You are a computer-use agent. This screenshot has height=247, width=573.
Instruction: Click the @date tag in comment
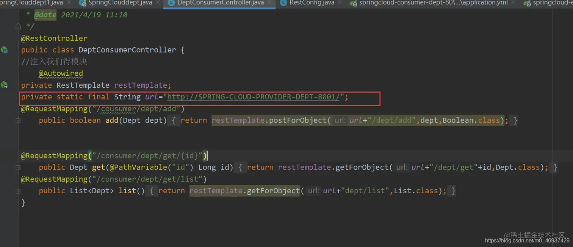[x=45, y=15]
